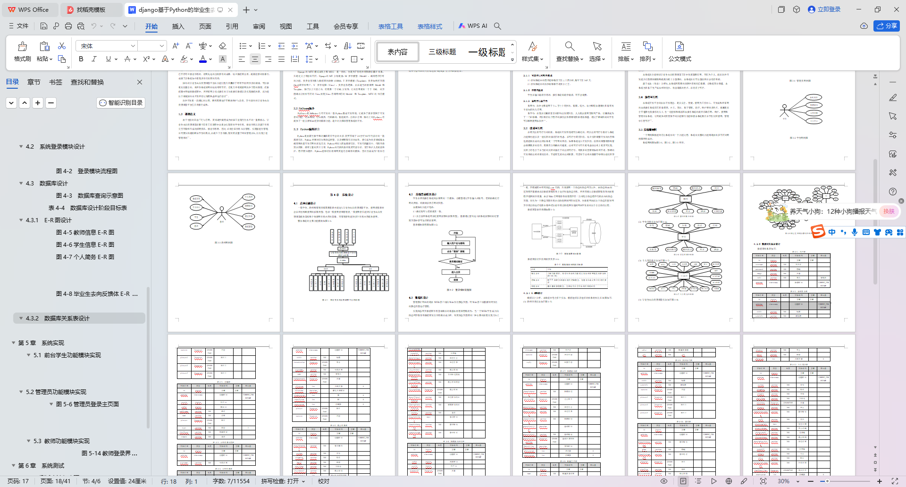Switch to web layout (globe) view in the status bar
This screenshot has width=906, height=487.
[x=729, y=481]
